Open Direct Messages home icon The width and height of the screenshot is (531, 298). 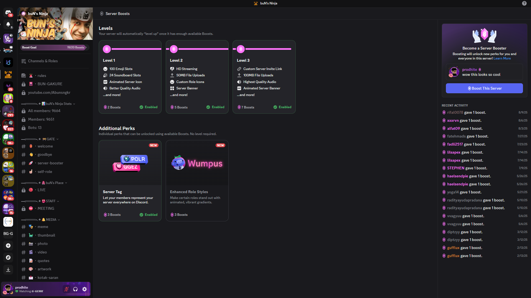click(8, 12)
